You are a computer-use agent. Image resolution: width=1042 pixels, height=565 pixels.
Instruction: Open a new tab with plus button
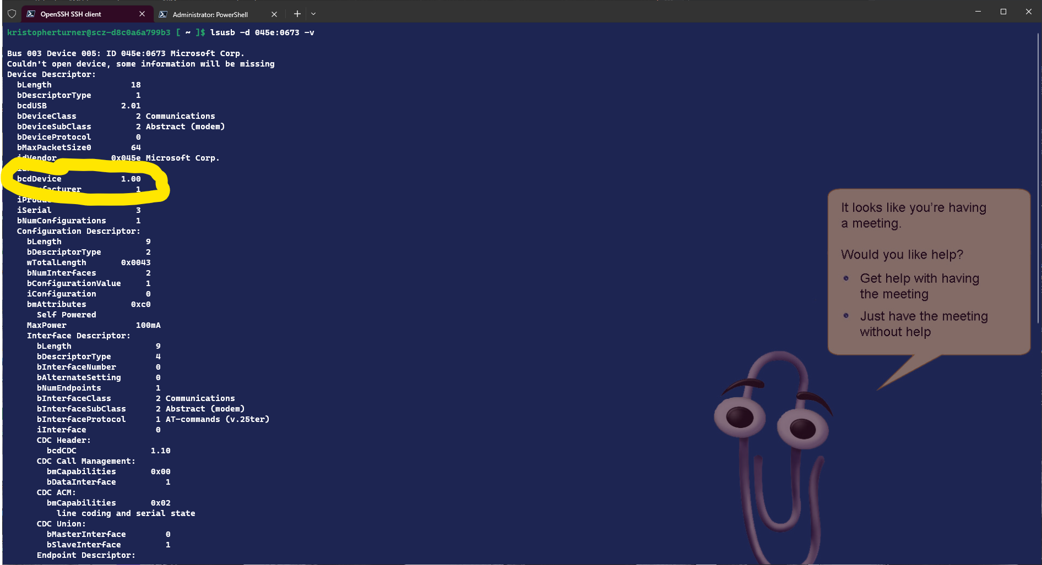click(x=297, y=14)
